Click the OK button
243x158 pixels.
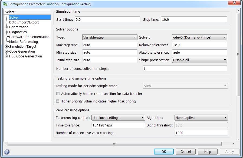(x=164, y=152)
